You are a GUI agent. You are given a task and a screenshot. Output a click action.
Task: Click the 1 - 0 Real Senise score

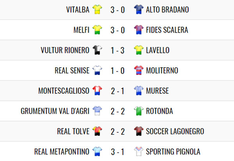(118, 70)
